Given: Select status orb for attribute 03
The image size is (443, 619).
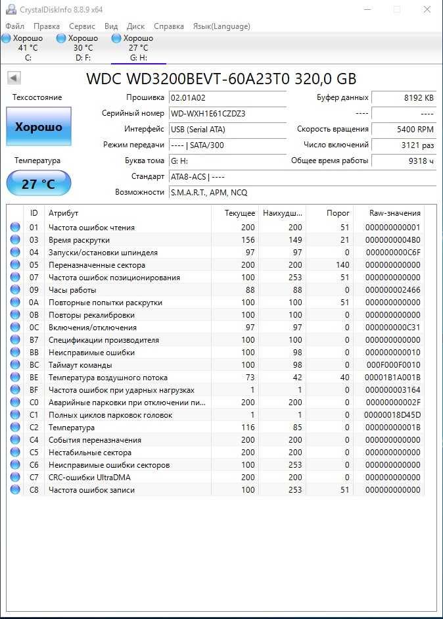Looking at the screenshot, I should click(x=15, y=239).
